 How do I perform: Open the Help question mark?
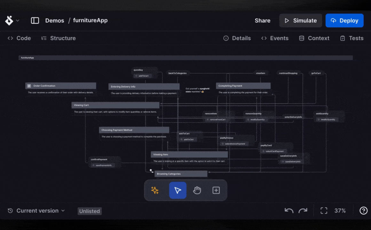pos(363,211)
